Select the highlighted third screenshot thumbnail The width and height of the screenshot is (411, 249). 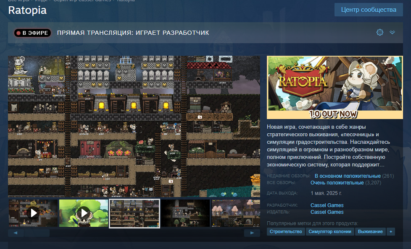[x=134, y=213]
